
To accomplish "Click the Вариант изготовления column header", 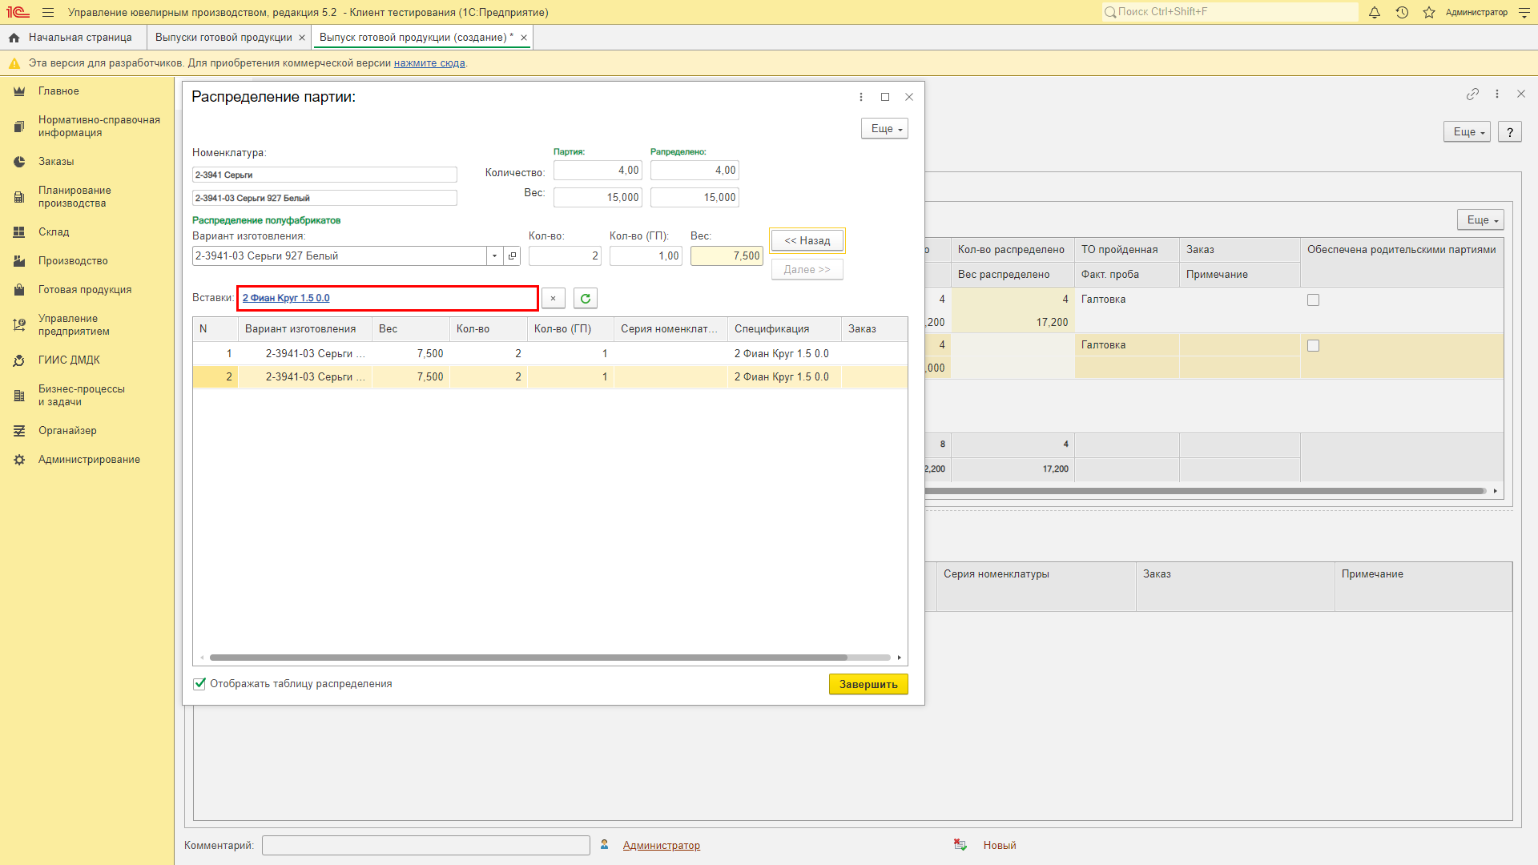I will pyautogui.click(x=305, y=329).
